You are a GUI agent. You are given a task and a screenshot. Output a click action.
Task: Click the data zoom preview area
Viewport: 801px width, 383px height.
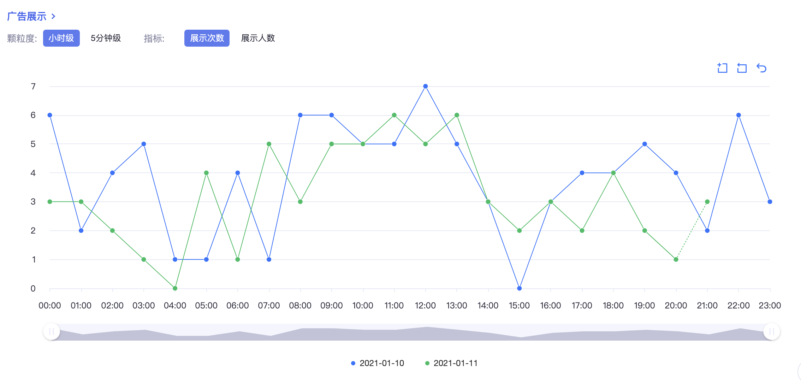coord(411,332)
